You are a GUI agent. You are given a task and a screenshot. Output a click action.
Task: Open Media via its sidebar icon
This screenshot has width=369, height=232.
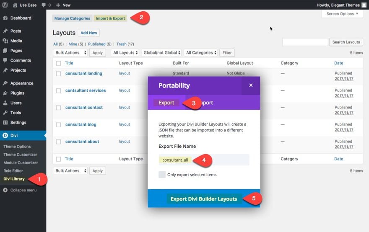coord(5,41)
